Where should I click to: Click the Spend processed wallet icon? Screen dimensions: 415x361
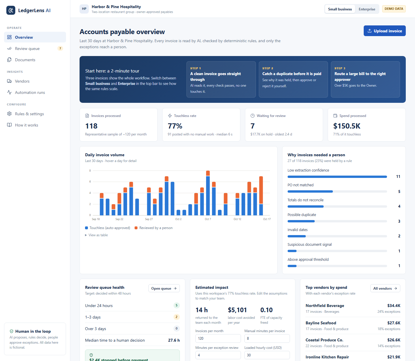[x=335, y=116]
